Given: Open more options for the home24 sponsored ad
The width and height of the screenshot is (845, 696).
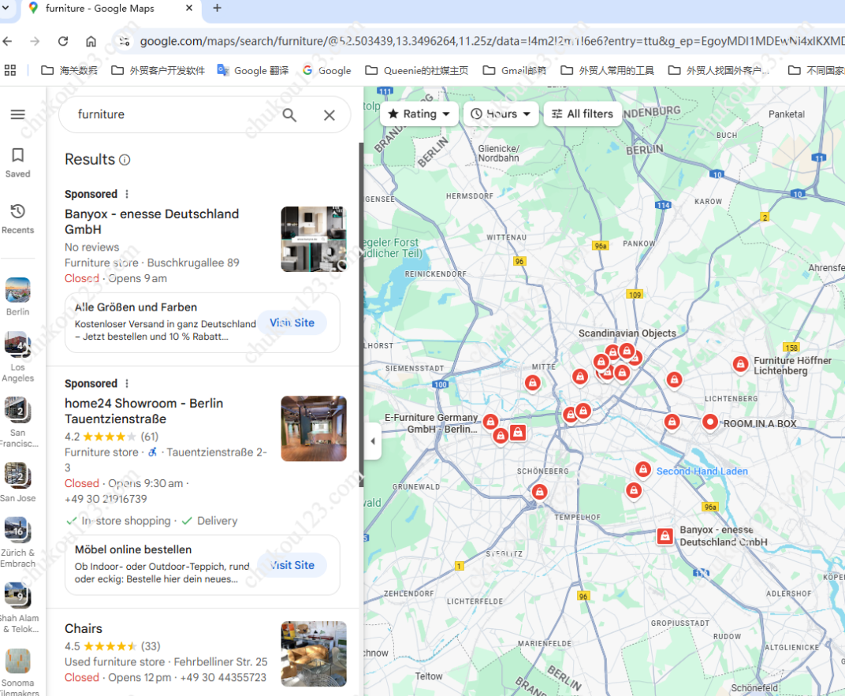Looking at the screenshot, I should pos(127,384).
